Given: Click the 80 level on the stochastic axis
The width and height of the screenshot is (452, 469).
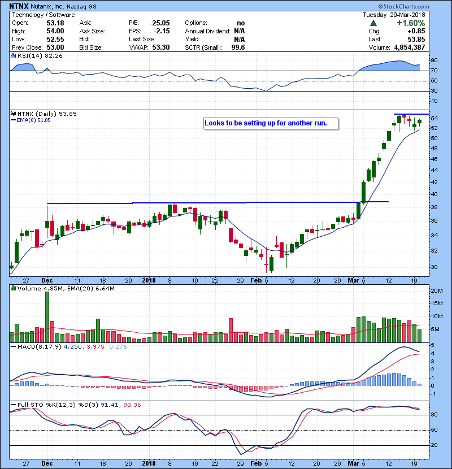Looking at the screenshot, I should [x=434, y=415].
